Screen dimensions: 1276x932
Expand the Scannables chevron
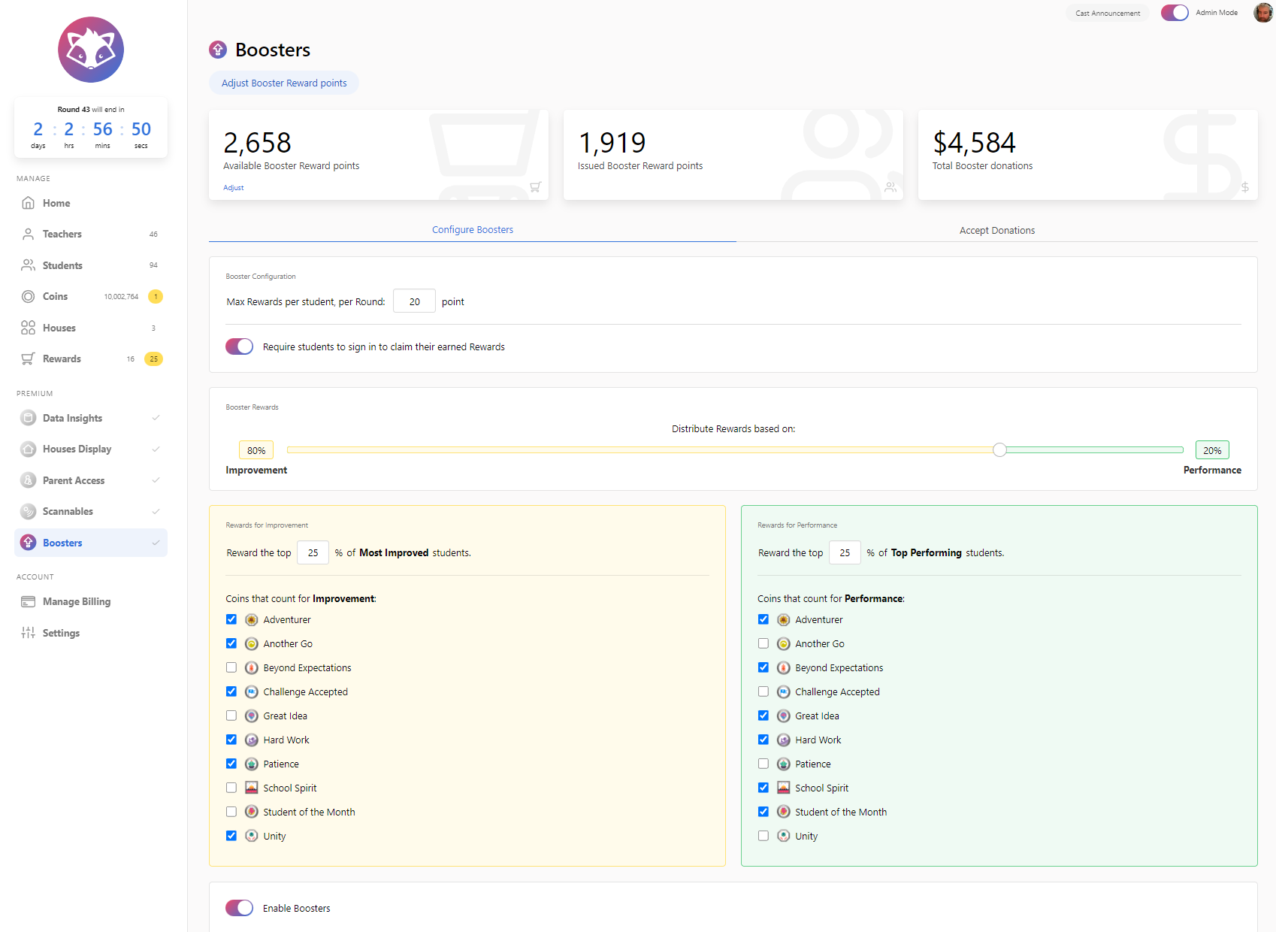(156, 512)
